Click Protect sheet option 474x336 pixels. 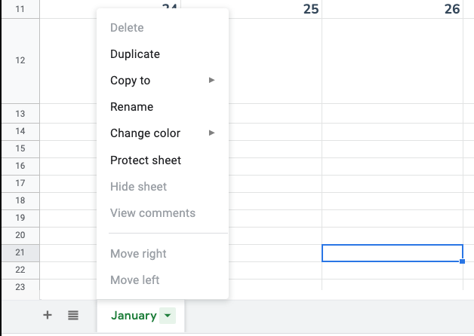[146, 160]
